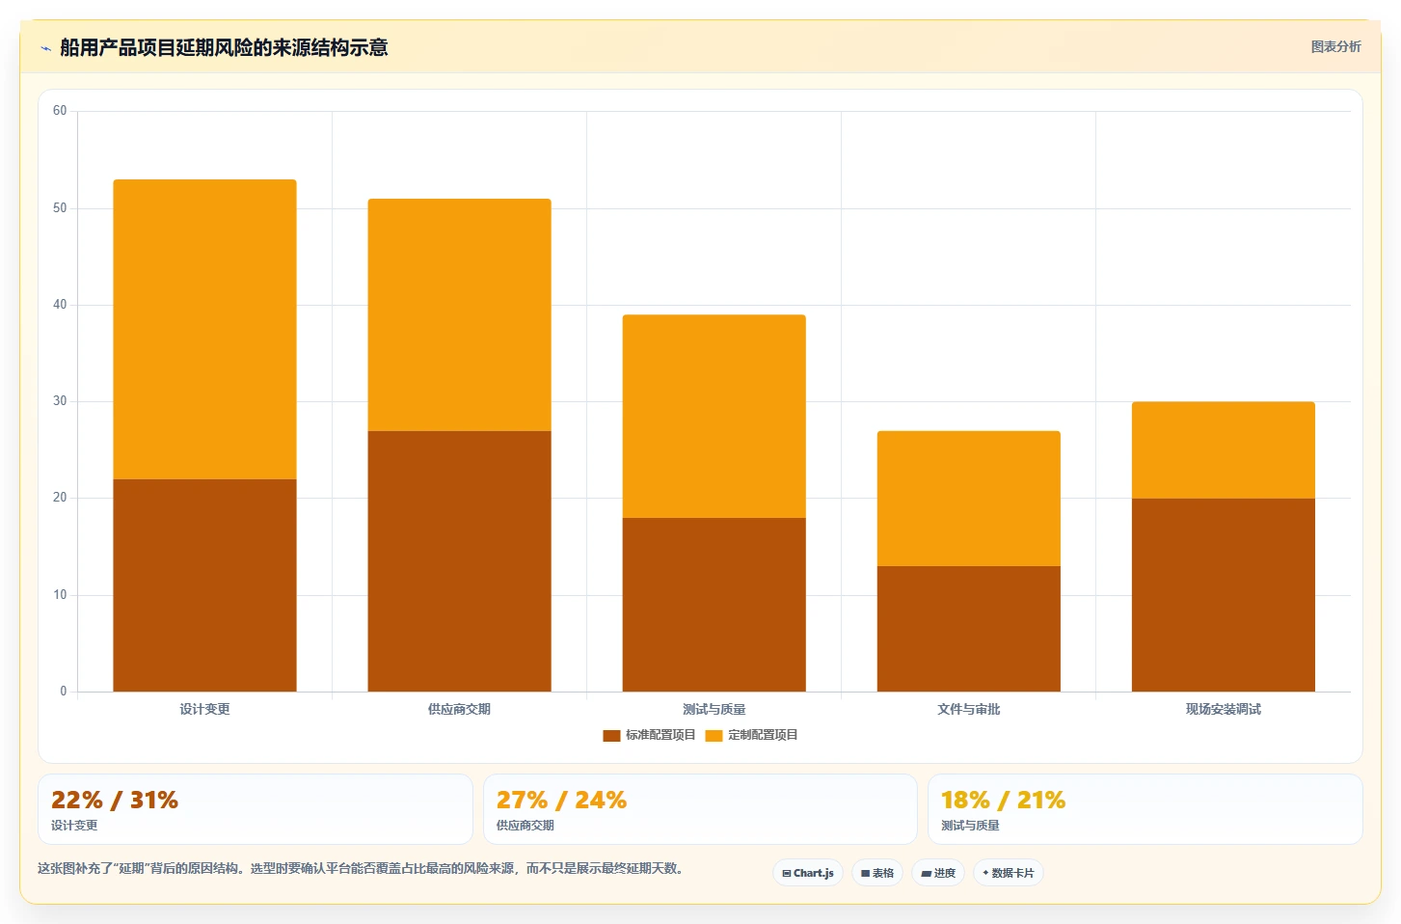The height and width of the screenshot is (924, 1401).
Task: Click the footer note starting with 这张图补充了
Action: pyautogui.click(x=363, y=868)
